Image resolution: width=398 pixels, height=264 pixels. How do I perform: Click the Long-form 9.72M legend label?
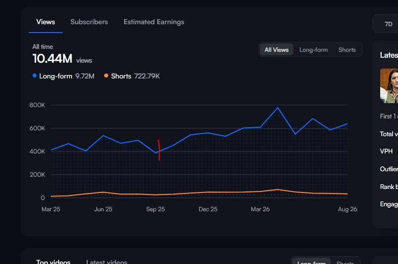(67, 76)
